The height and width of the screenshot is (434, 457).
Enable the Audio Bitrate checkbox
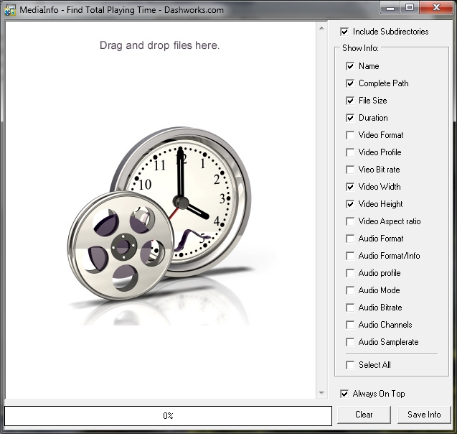point(350,308)
